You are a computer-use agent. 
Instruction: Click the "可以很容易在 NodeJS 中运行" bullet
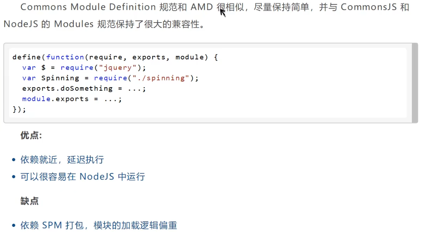point(83,177)
